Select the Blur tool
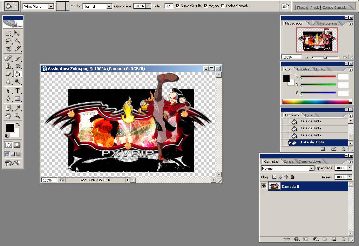 8,81
